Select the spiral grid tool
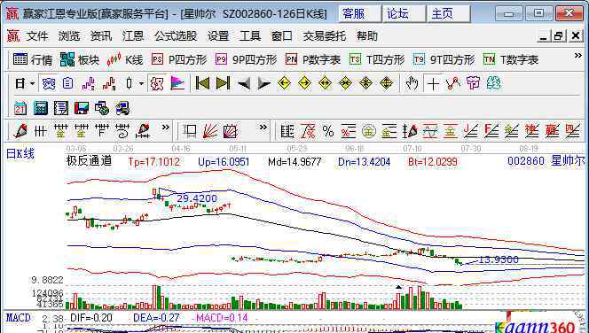Image resolution: width=589 pixels, height=333 pixels. coord(122,131)
